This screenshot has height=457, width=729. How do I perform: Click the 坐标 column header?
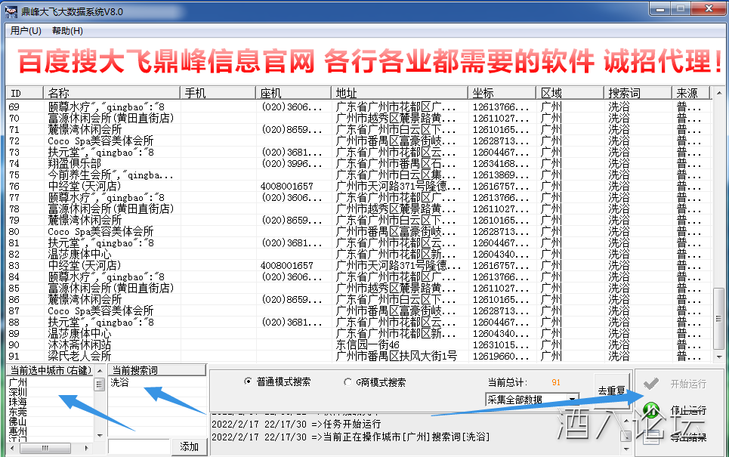(502, 93)
